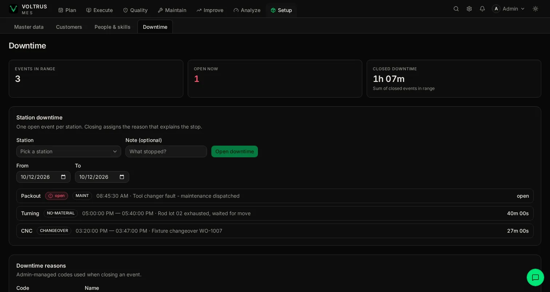Screen dimensions: 550x292
Task: Click the Open now card
Action: pyautogui.click(x=275, y=79)
